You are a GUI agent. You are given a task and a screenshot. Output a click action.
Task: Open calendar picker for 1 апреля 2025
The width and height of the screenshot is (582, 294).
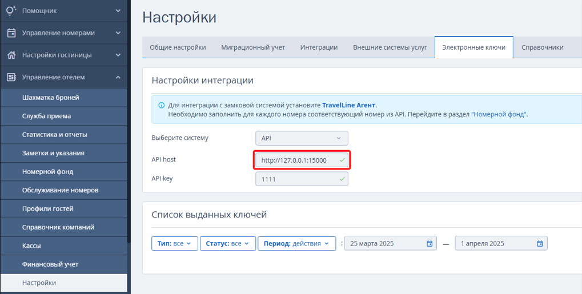[x=540, y=244]
